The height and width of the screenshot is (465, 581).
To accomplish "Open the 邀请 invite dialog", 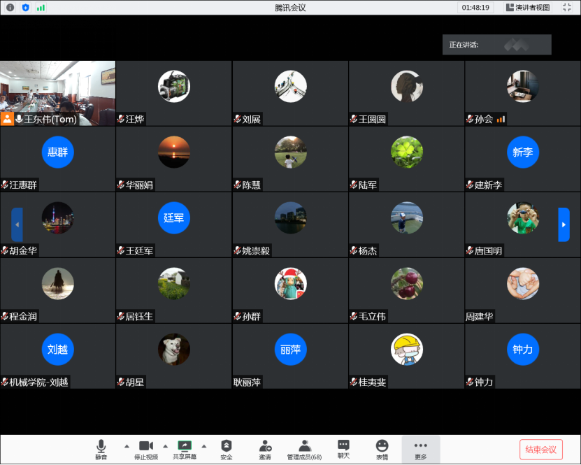I will tap(265, 449).
